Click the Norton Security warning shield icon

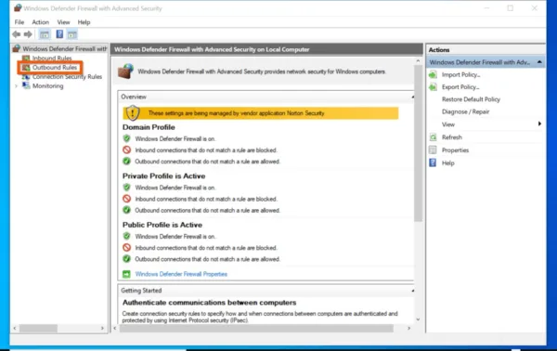pos(133,112)
